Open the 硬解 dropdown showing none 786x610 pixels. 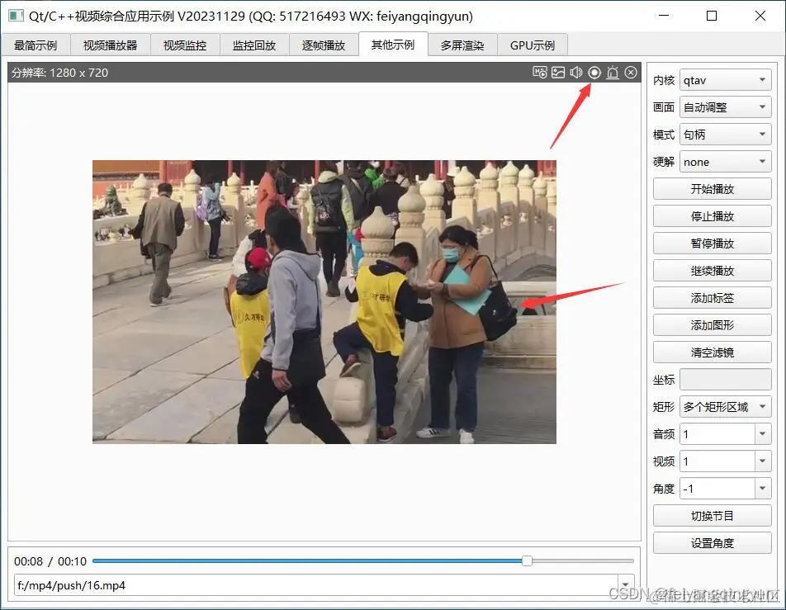[726, 162]
